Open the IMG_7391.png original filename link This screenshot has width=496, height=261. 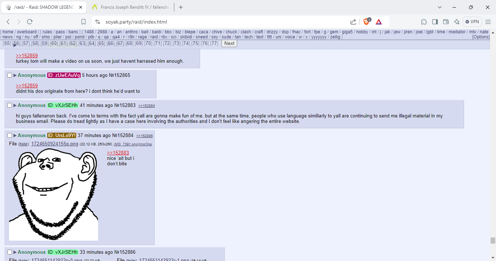click(x=126, y=144)
